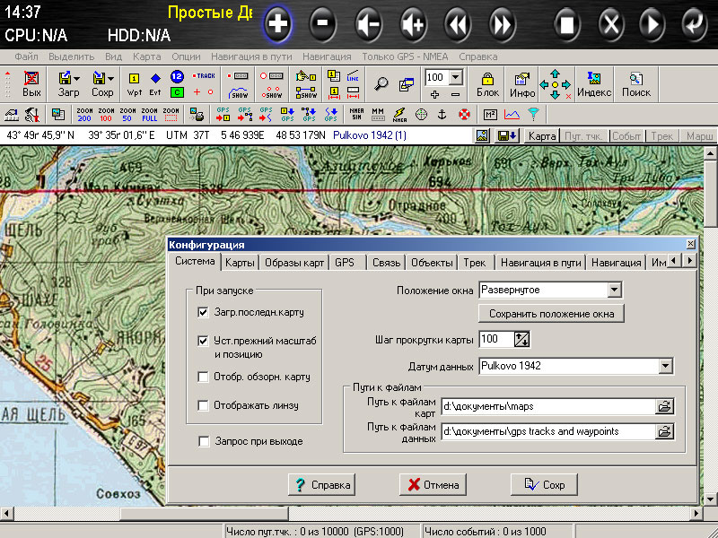Click the Шаг прокрутки карты spinner arrows
The width and height of the screenshot is (718, 538).
click(x=522, y=339)
